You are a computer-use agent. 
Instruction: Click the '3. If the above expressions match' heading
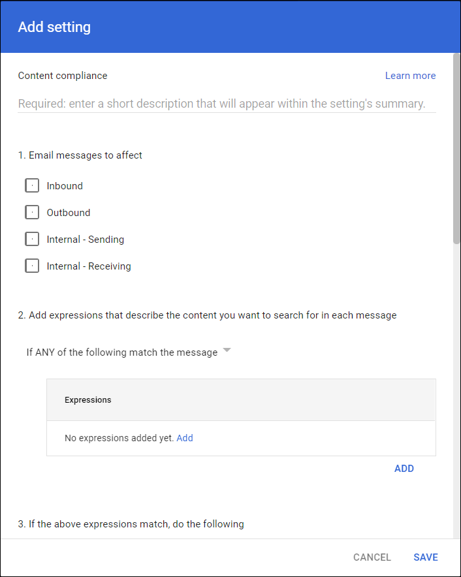click(131, 524)
